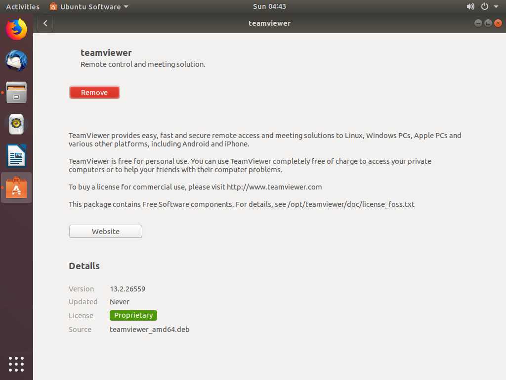Screen dimensions: 506x380
Task: Click the http://www.teamviewer.com text
Action: tap(274, 187)
